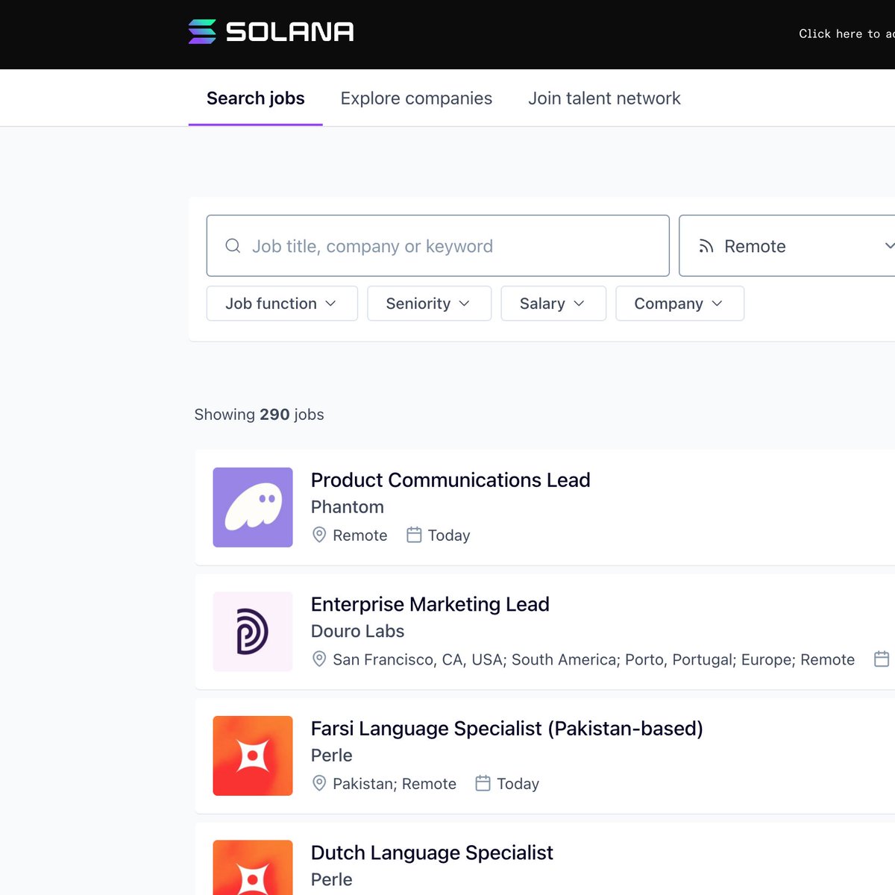The width and height of the screenshot is (895, 895).
Task: Click the Douro Labs company name
Action: 358,631
